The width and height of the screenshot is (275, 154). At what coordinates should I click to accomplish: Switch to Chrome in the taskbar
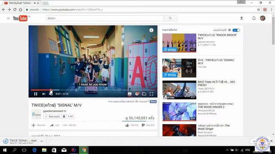pyautogui.click(x=84, y=150)
